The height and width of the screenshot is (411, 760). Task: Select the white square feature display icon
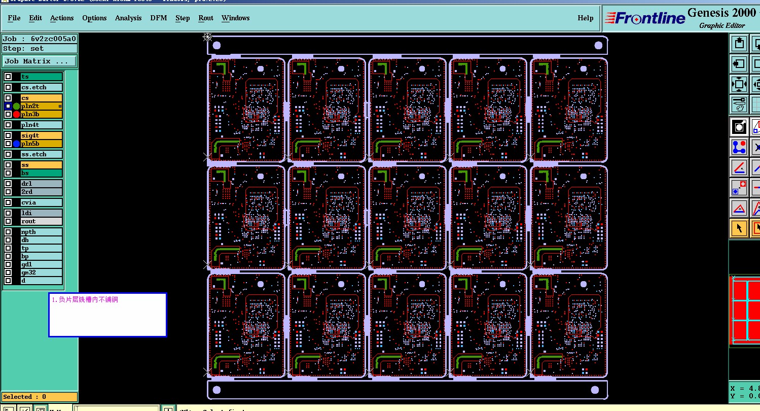(x=739, y=126)
